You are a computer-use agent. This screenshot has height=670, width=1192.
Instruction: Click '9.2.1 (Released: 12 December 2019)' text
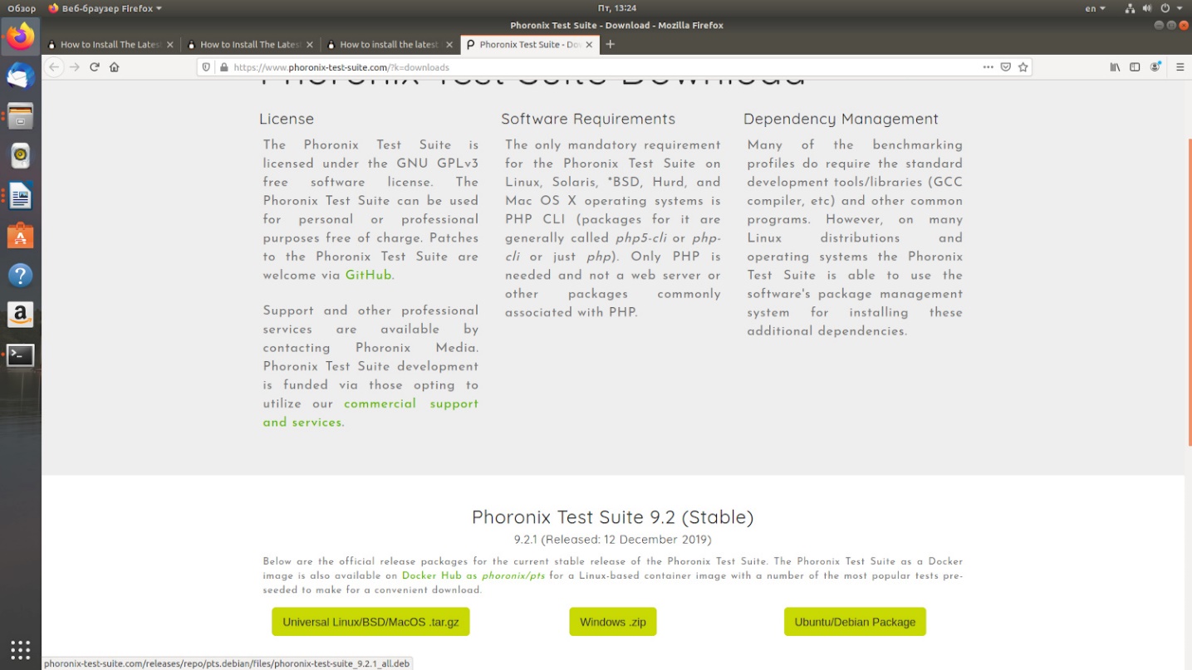click(x=613, y=540)
